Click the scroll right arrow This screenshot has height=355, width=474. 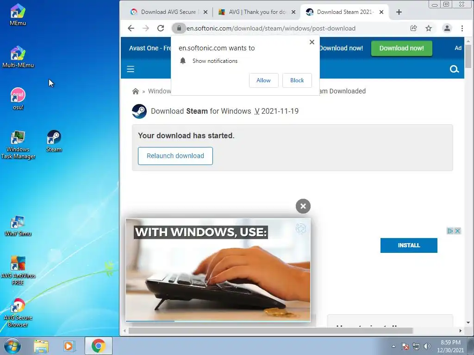(x=461, y=331)
